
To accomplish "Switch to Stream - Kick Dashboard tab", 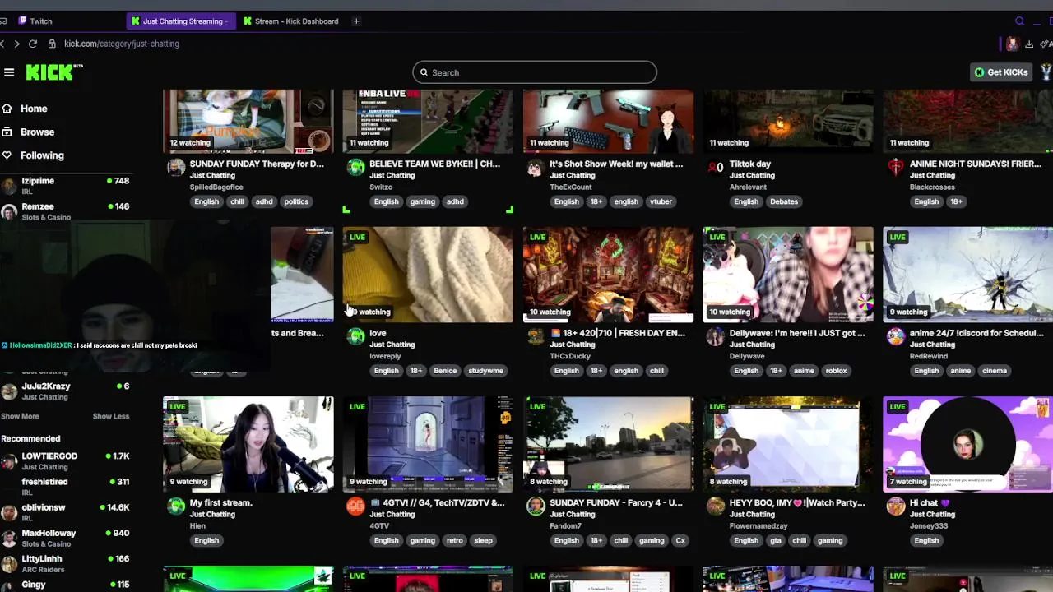I will click(292, 21).
